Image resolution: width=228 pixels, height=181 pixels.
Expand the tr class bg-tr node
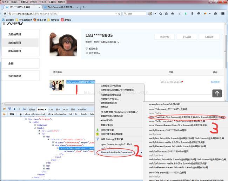pos(39,131)
